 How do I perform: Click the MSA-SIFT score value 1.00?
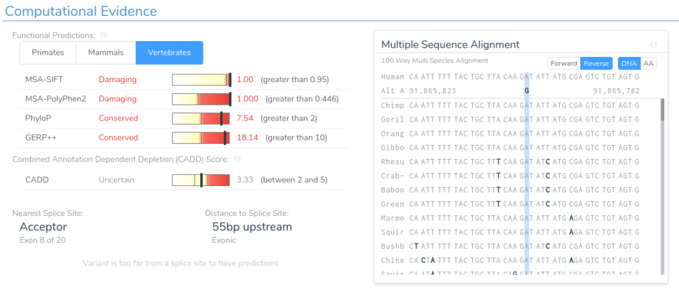(x=245, y=79)
